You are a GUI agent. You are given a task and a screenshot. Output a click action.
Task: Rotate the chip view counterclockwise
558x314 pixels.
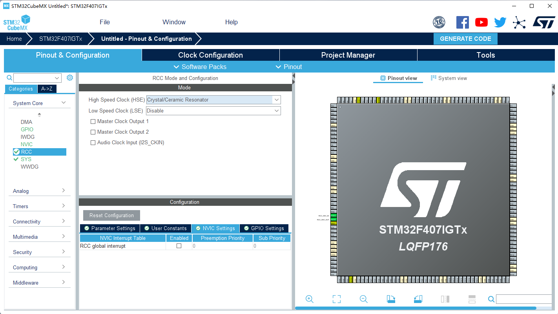[x=418, y=299]
